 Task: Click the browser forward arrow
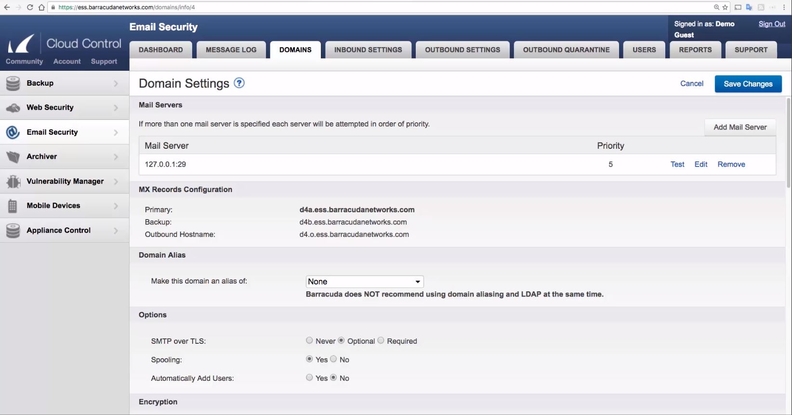pos(18,7)
